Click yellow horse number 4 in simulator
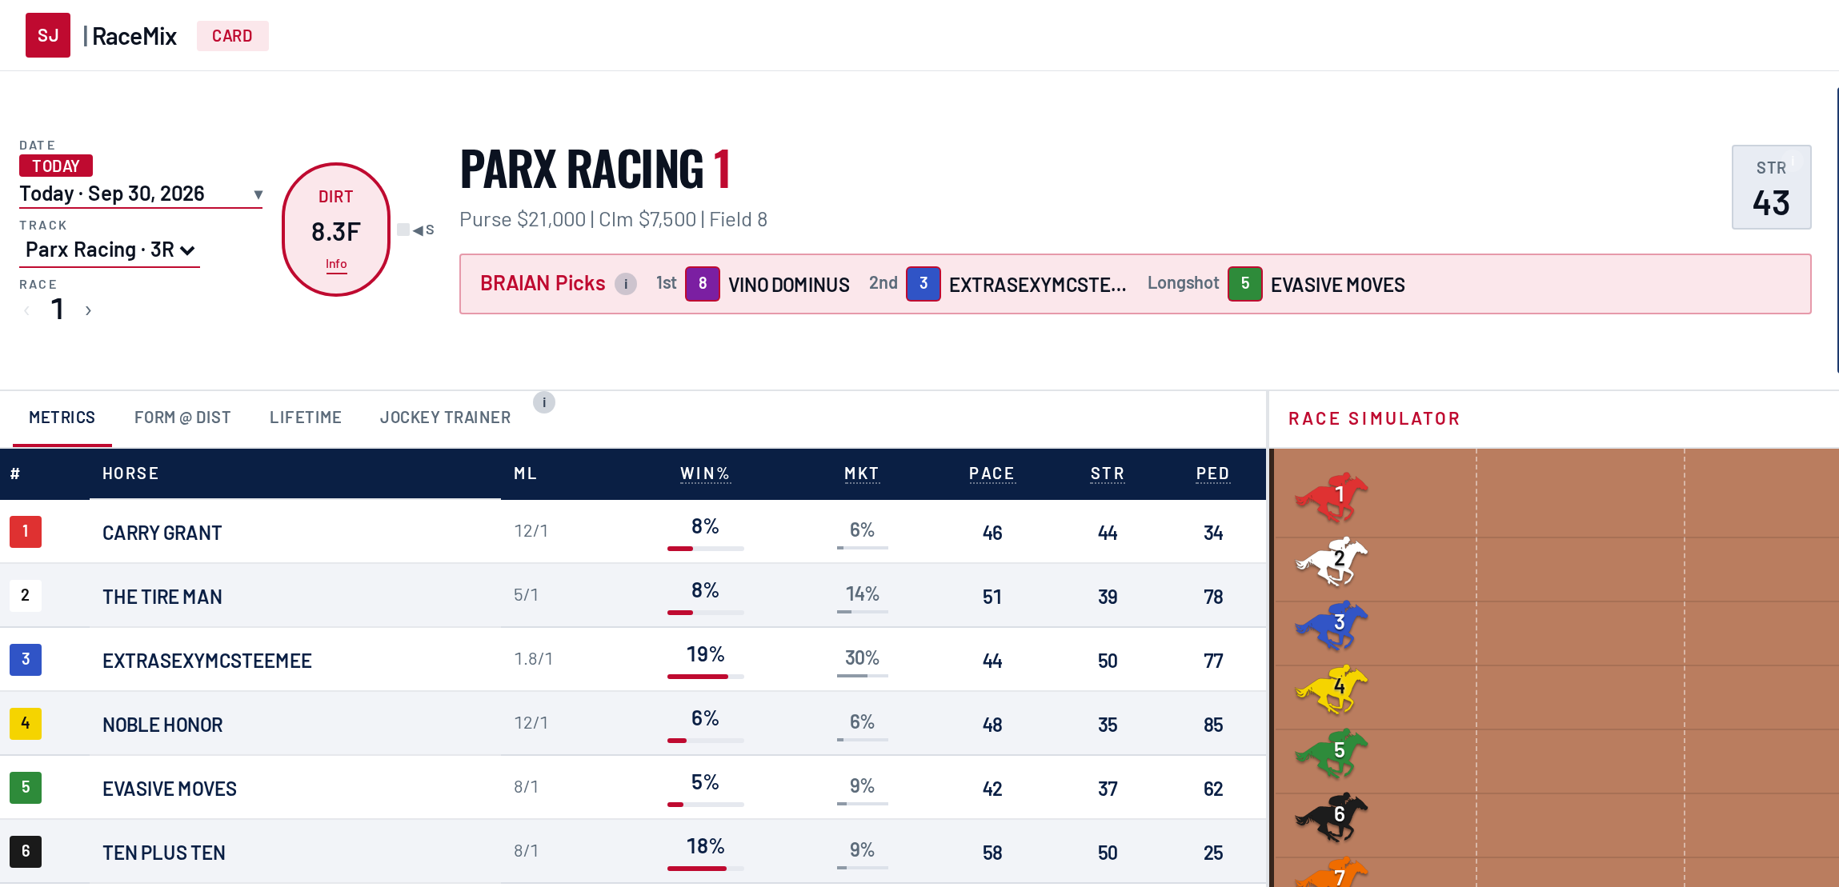Screen dimensions: 1839x887 pos(1332,688)
